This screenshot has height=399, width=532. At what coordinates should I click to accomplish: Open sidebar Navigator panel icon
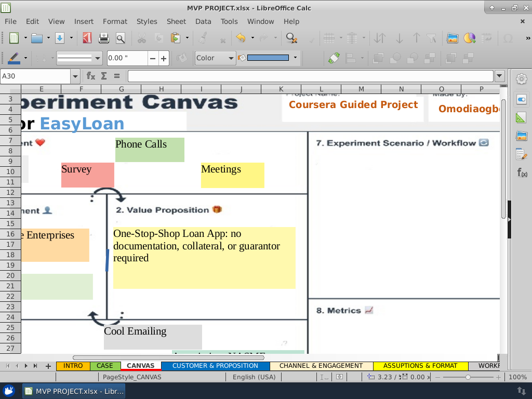(522, 154)
